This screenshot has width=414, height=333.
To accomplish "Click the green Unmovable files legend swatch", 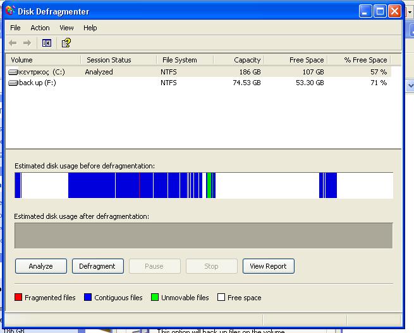I will pyautogui.click(x=155, y=297).
